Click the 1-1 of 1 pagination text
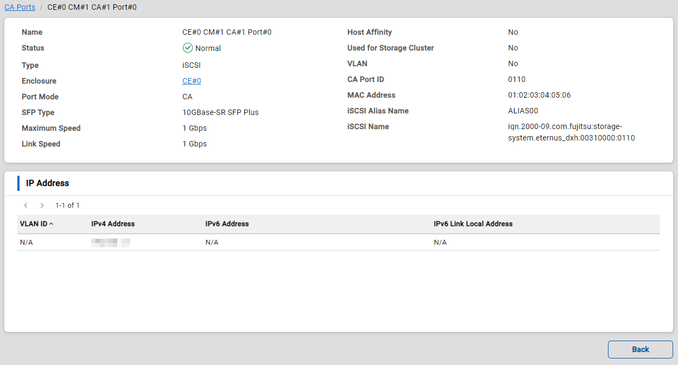 pyautogui.click(x=67, y=206)
